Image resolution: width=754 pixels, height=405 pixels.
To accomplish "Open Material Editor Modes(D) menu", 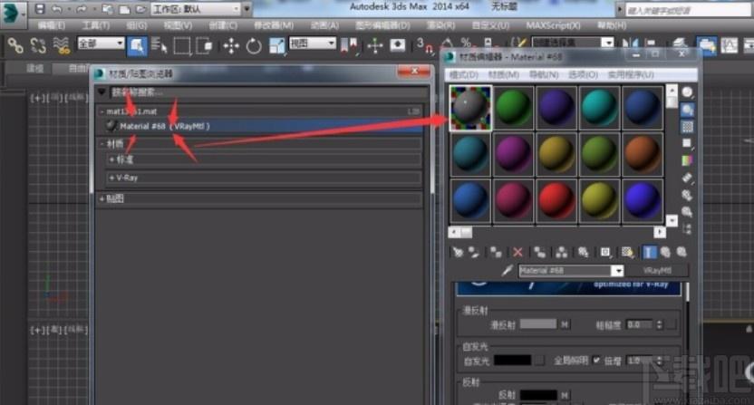I will coord(464,74).
